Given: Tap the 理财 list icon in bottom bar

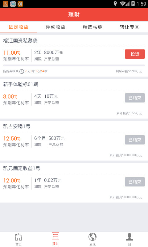Looking at the screenshot, I should [x=55, y=237].
